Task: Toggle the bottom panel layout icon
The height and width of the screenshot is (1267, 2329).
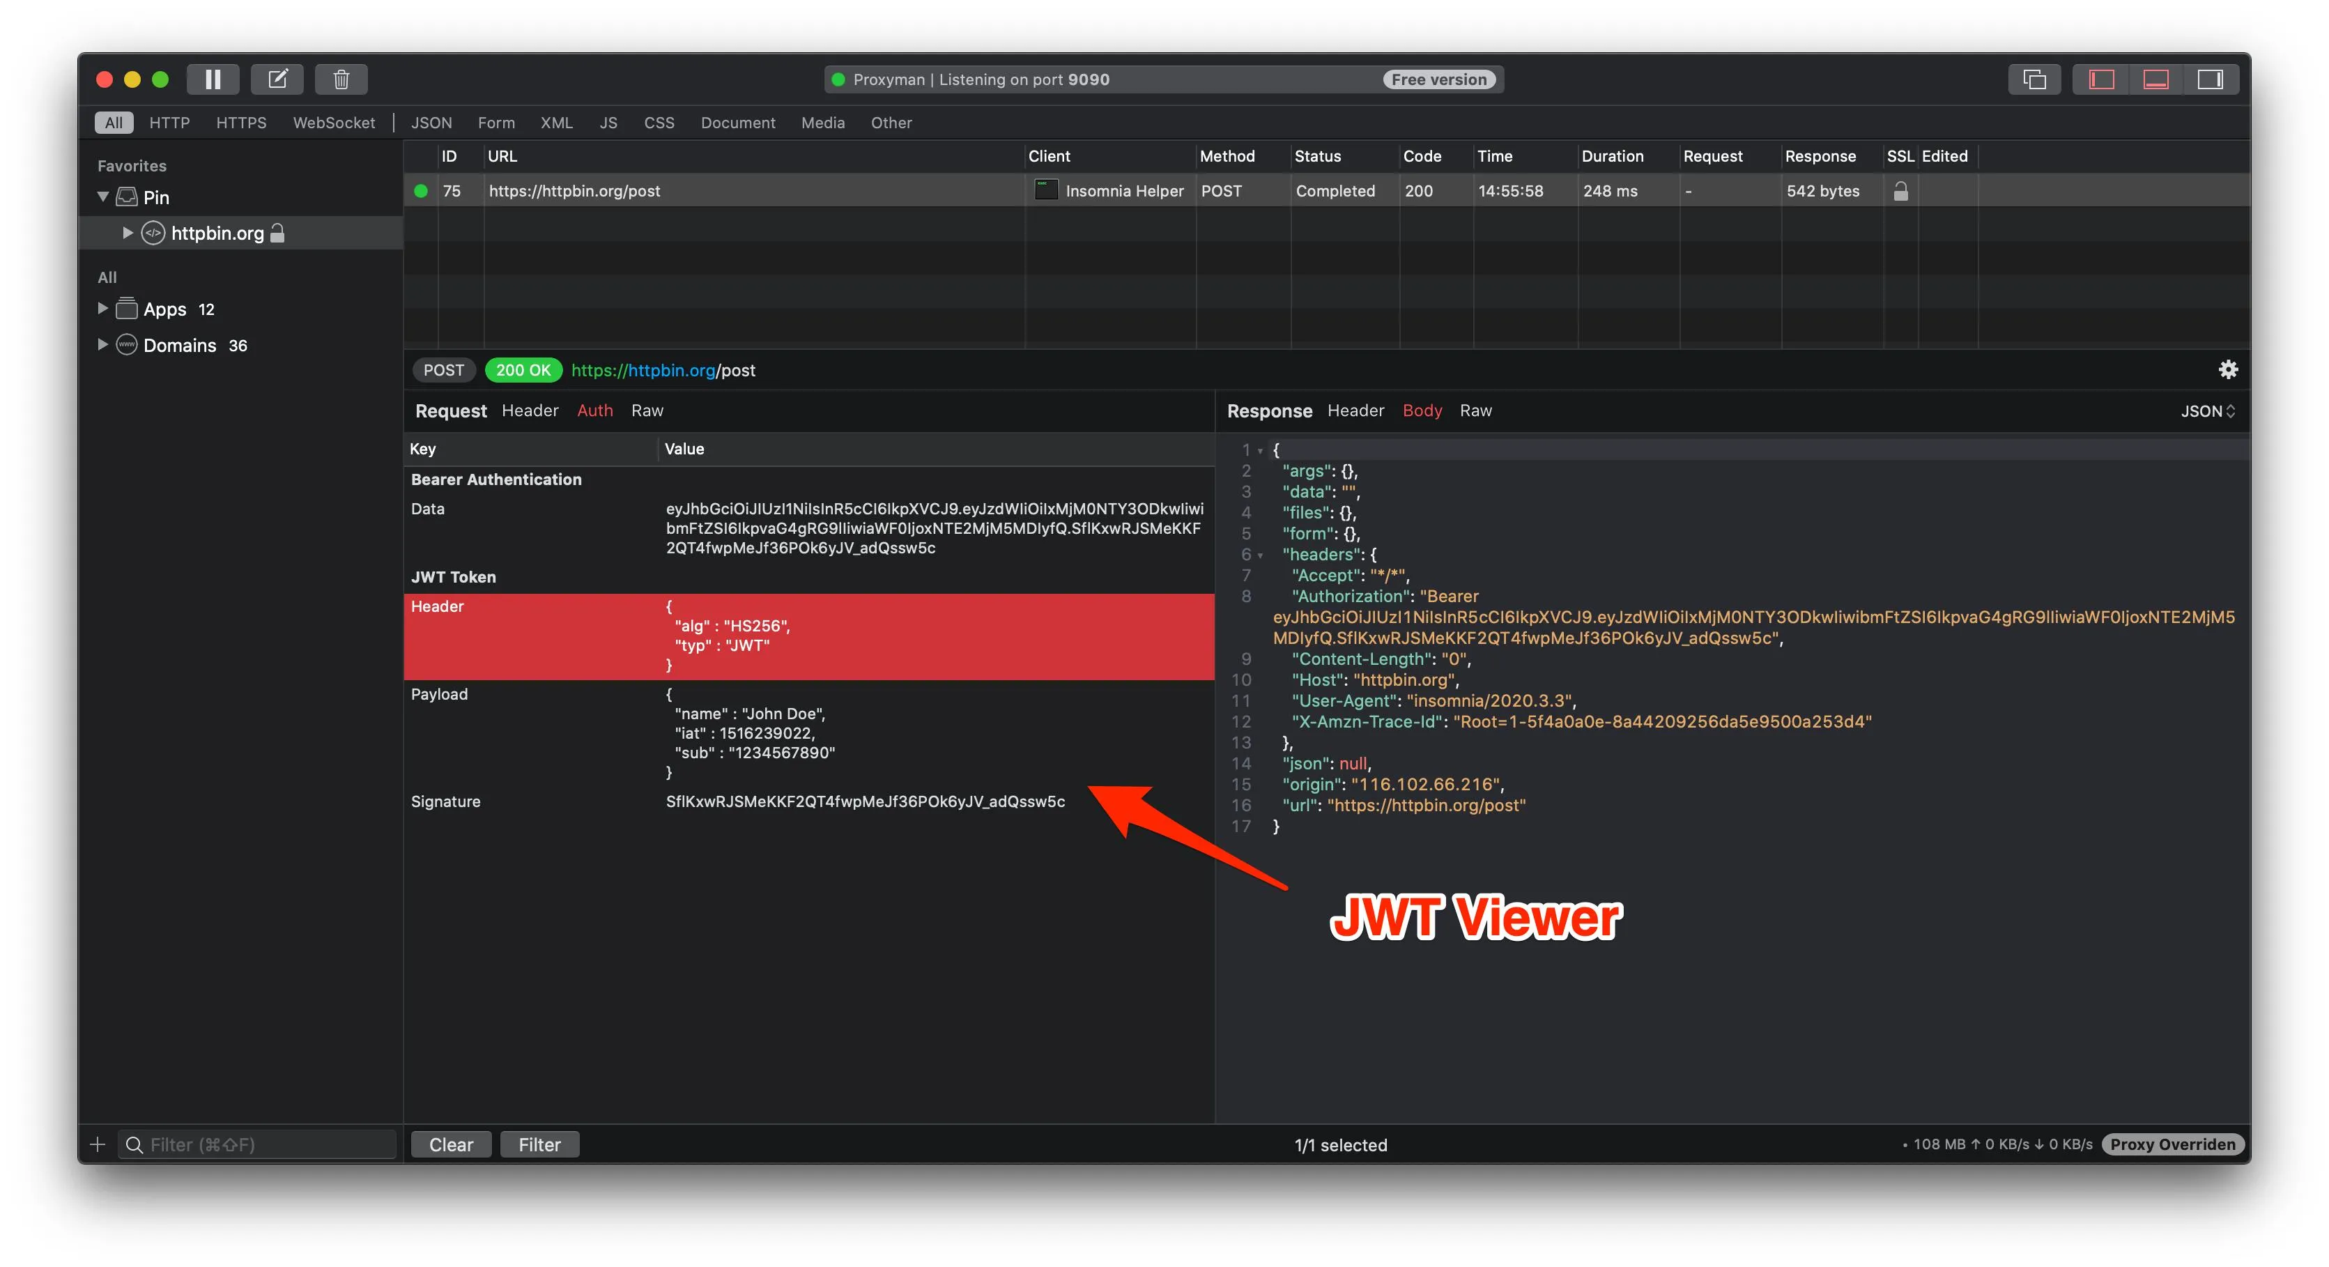Action: [x=2155, y=79]
